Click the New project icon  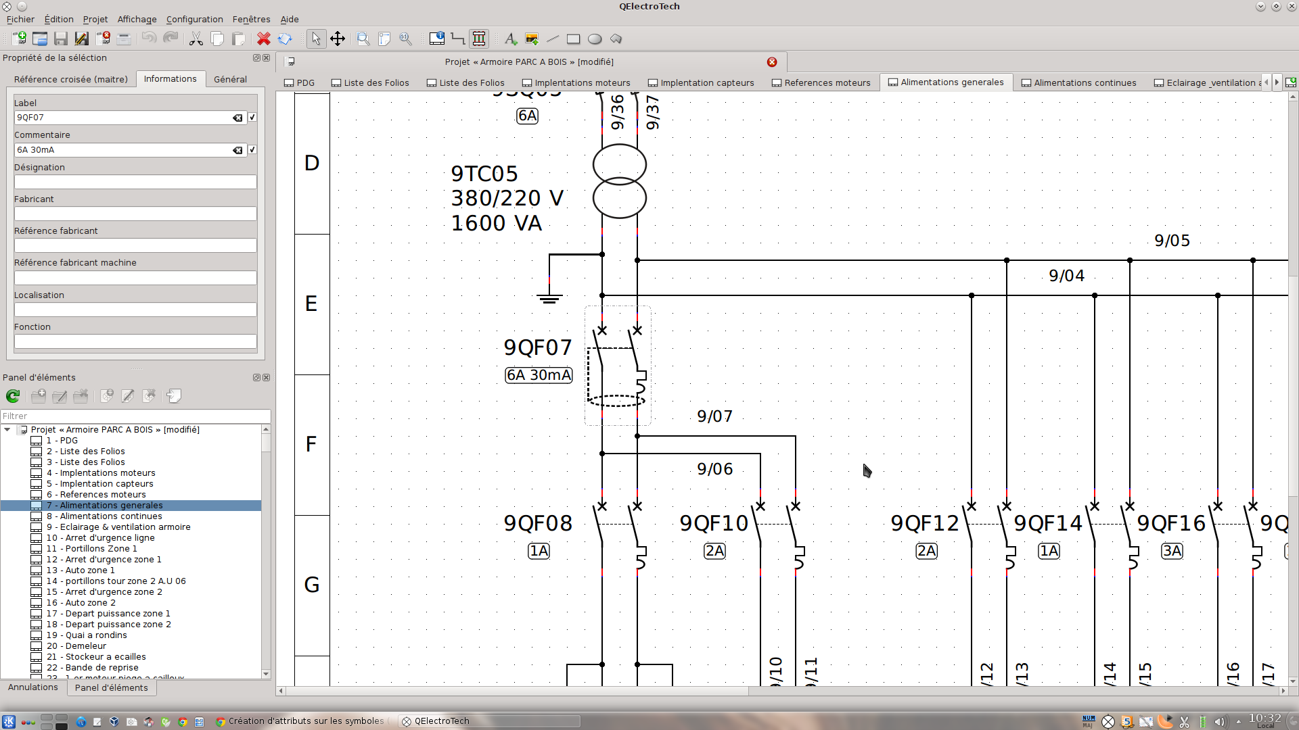tap(19, 39)
